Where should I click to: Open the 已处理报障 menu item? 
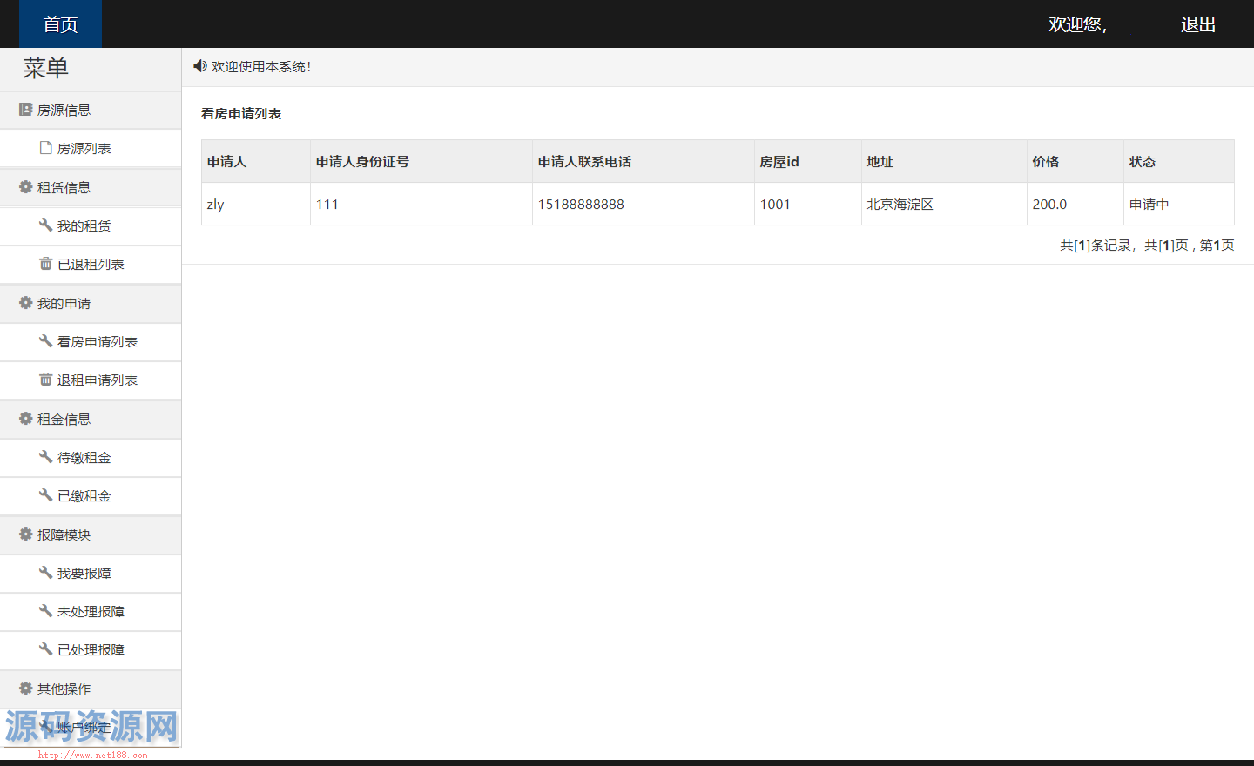pyautogui.click(x=91, y=650)
